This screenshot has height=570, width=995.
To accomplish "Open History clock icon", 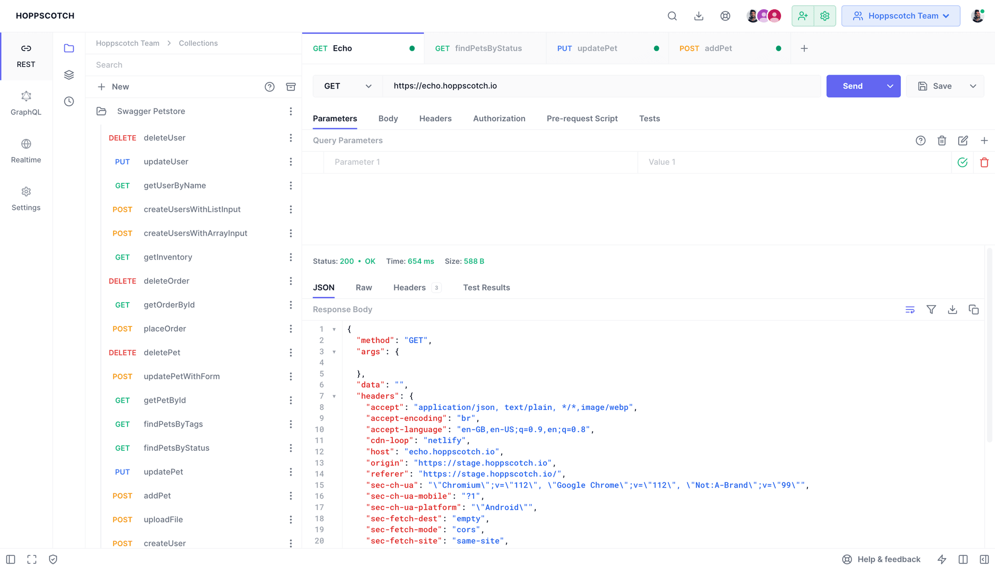I will pos(69,101).
